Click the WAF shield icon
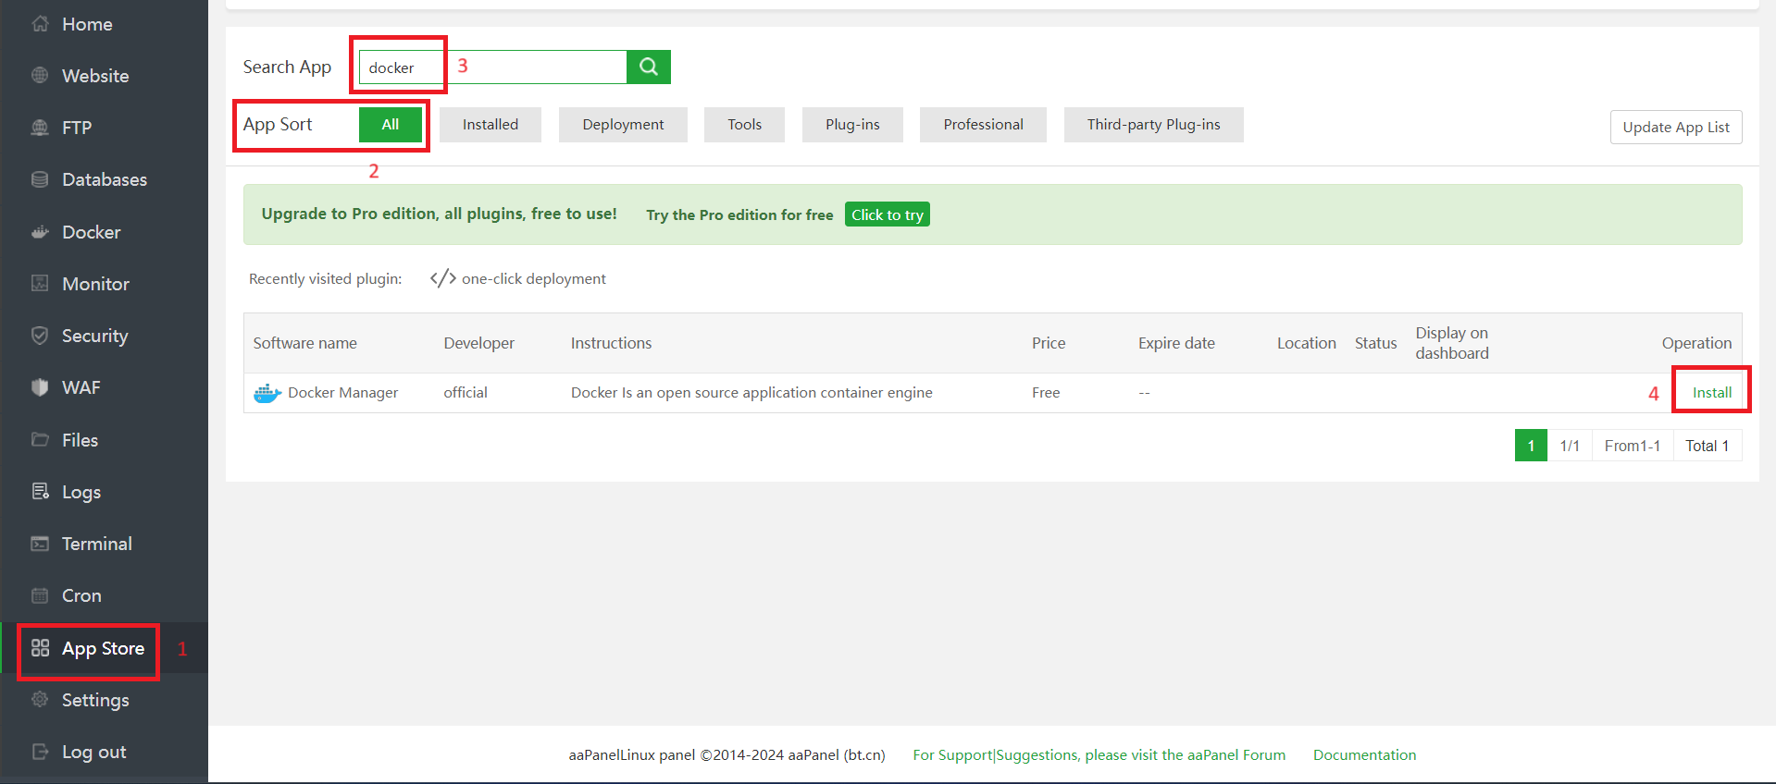The height and width of the screenshot is (784, 1776). click(x=40, y=387)
